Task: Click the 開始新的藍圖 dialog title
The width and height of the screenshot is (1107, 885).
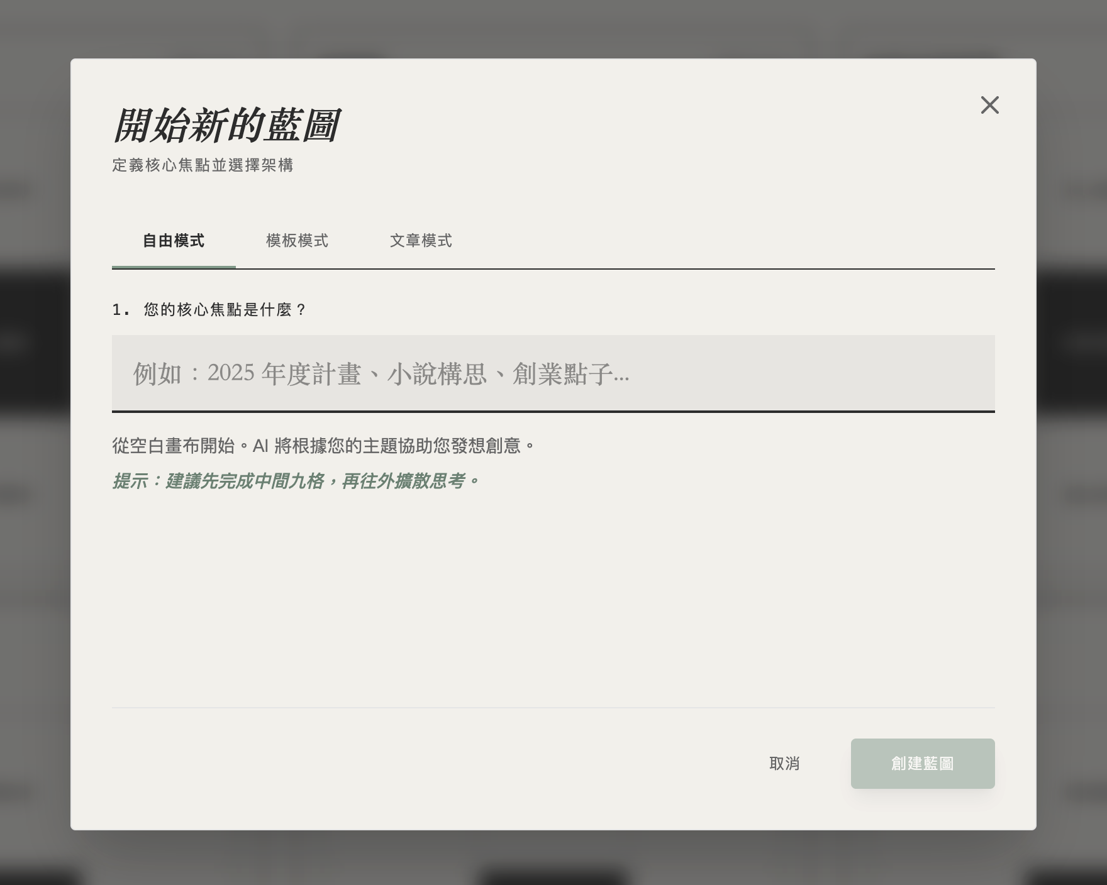Action: coord(226,125)
